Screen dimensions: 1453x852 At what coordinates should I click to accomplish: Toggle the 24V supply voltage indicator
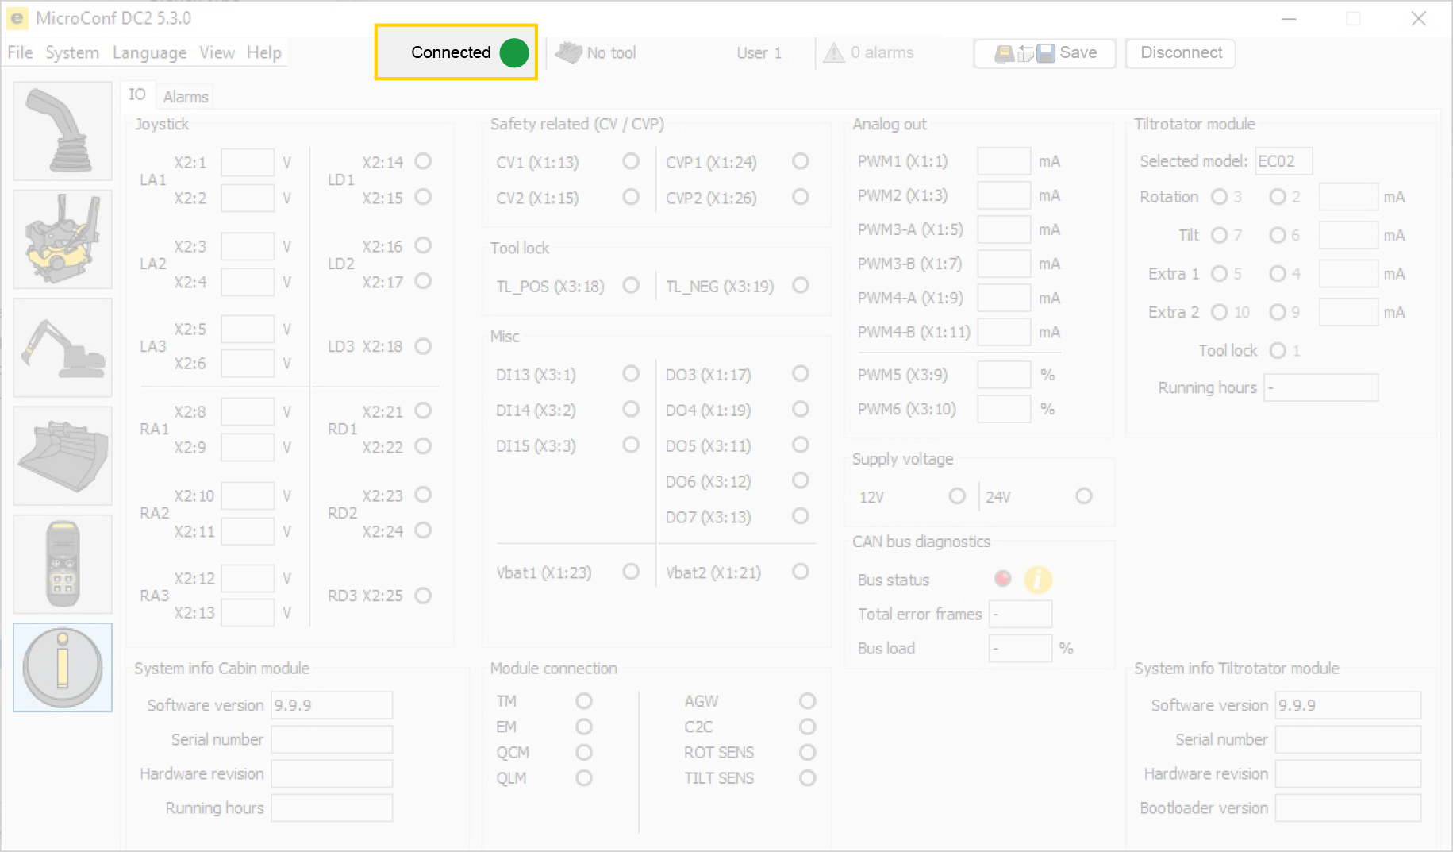pos(1083,496)
